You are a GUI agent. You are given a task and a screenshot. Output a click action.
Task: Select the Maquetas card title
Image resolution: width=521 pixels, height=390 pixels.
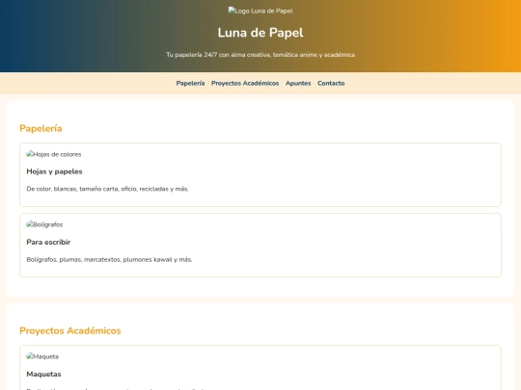coord(43,374)
